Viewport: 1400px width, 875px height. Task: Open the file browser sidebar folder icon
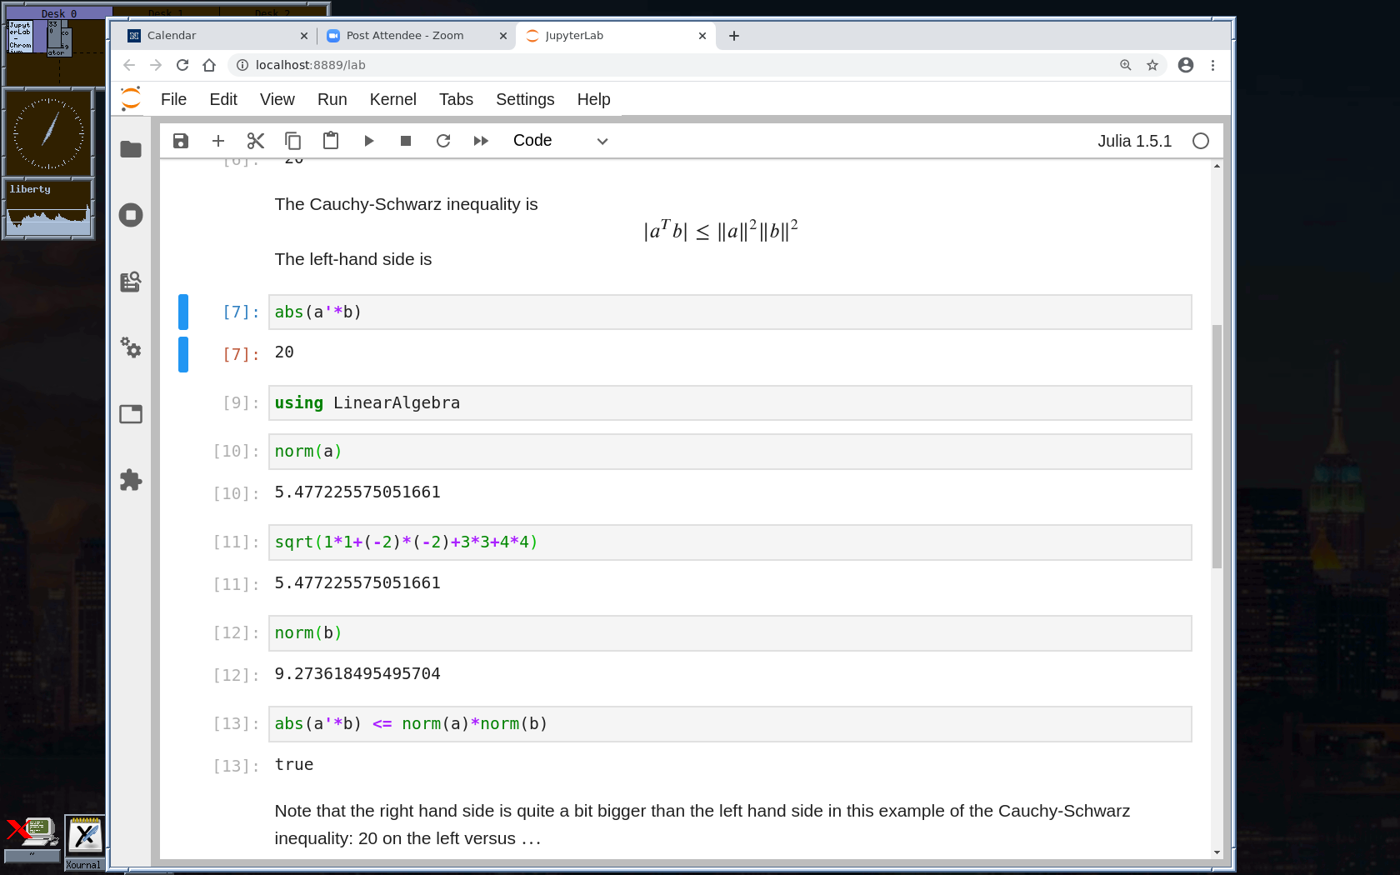pyautogui.click(x=131, y=149)
